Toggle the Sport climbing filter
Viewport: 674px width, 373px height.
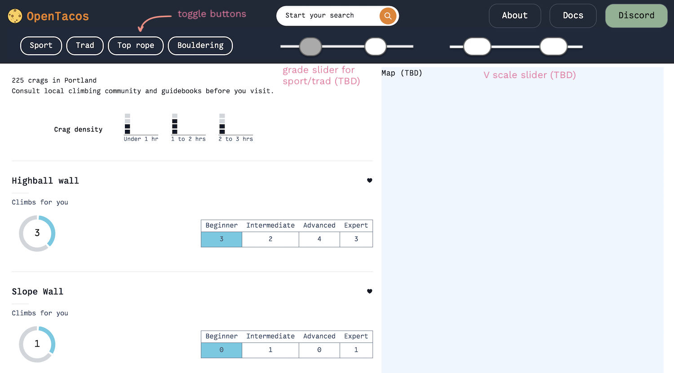coord(41,45)
